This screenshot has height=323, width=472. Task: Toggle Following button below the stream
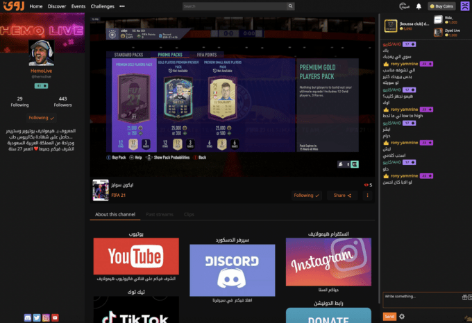coord(306,195)
